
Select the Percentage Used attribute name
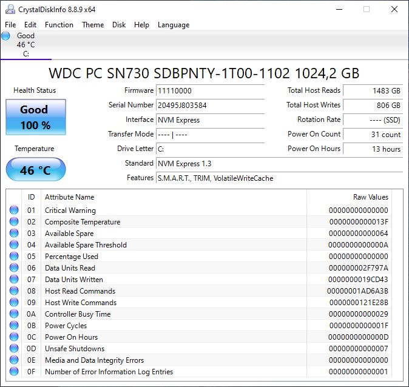point(72,257)
